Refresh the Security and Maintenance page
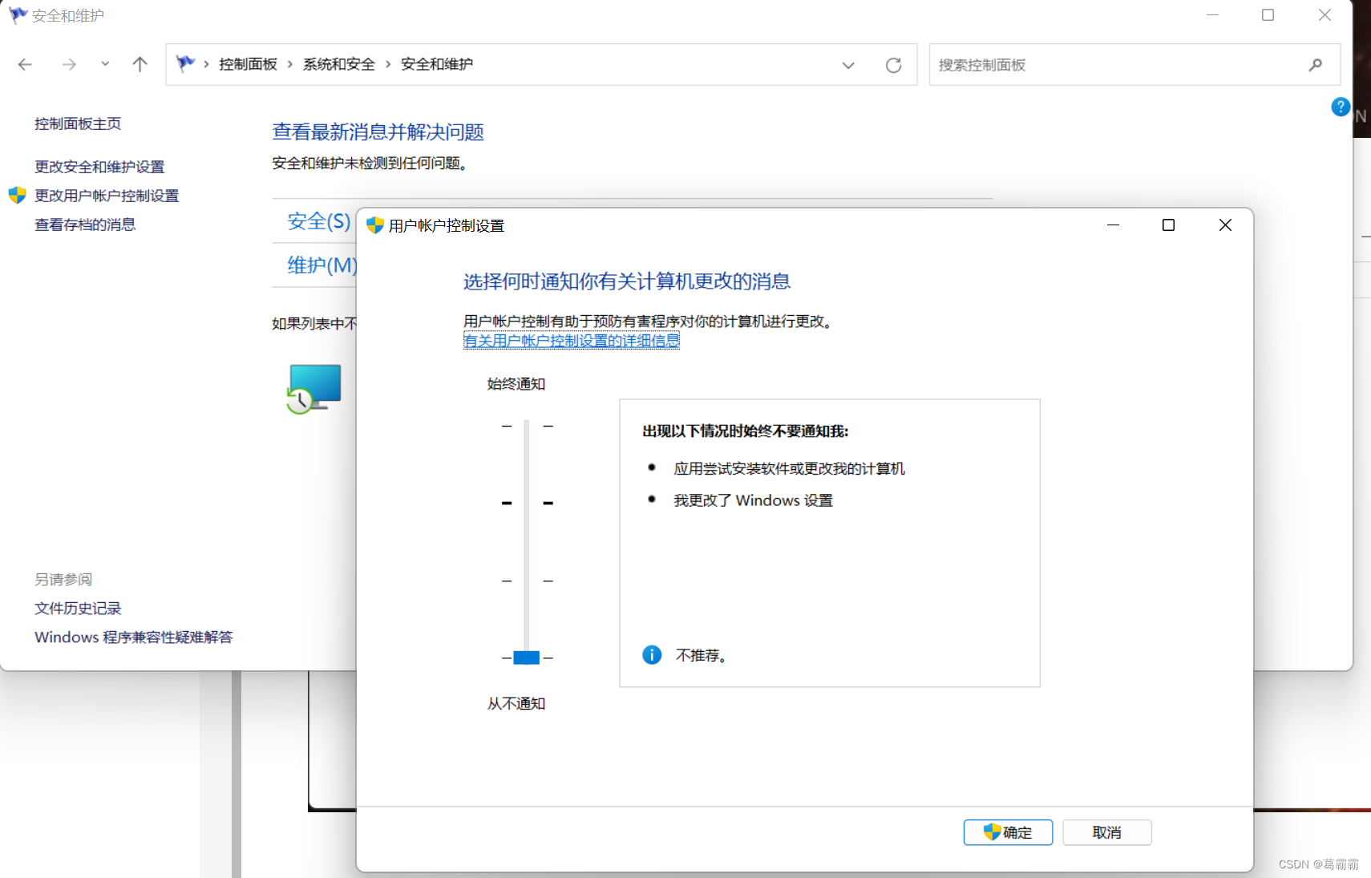The height and width of the screenshot is (878, 1371). point(893,65)
